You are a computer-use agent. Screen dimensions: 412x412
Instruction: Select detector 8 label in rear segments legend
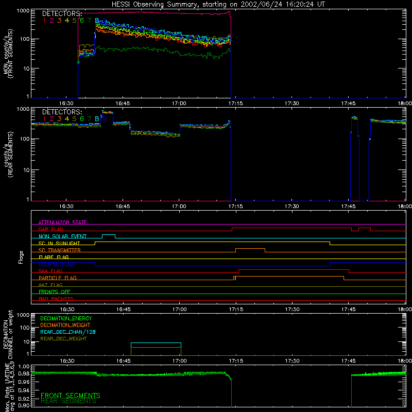[x=97, y=119]
